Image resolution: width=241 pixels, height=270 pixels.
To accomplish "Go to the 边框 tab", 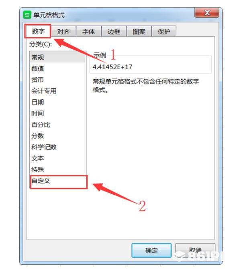I will (x=114, y=31).
